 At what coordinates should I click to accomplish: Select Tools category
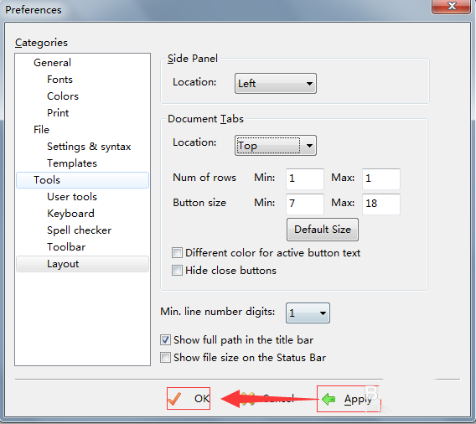(x=83, y=180)
